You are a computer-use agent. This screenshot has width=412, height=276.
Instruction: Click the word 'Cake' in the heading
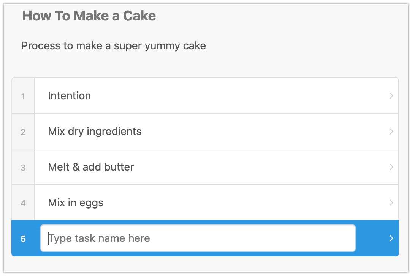[139, 16]
